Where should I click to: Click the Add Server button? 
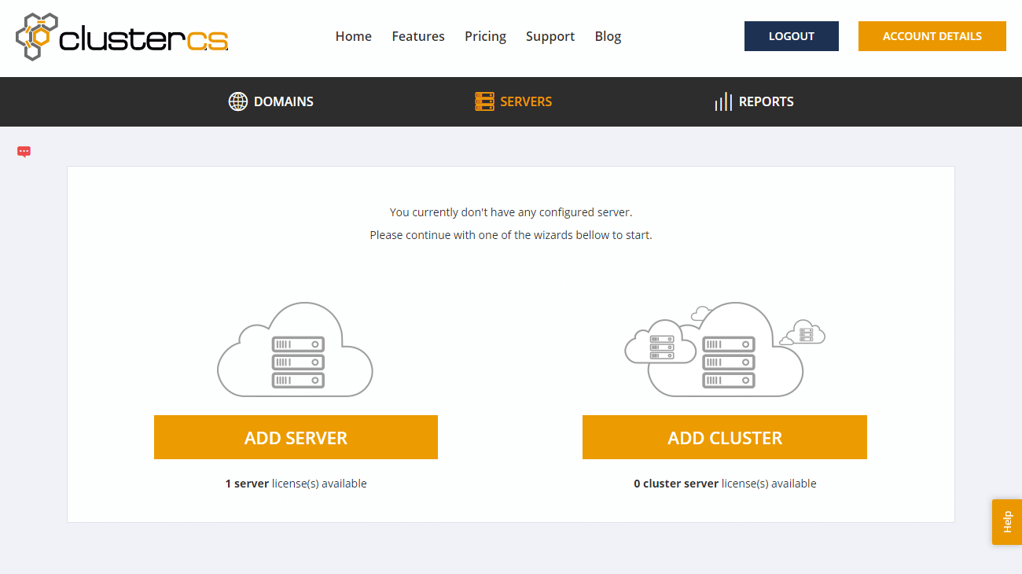click(296, 437)
